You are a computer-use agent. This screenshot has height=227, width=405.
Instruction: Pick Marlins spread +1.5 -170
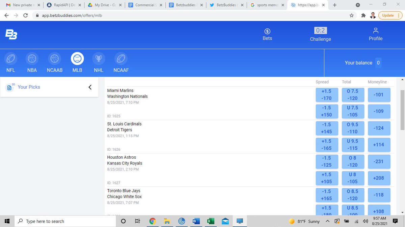[x=326, y=95]
